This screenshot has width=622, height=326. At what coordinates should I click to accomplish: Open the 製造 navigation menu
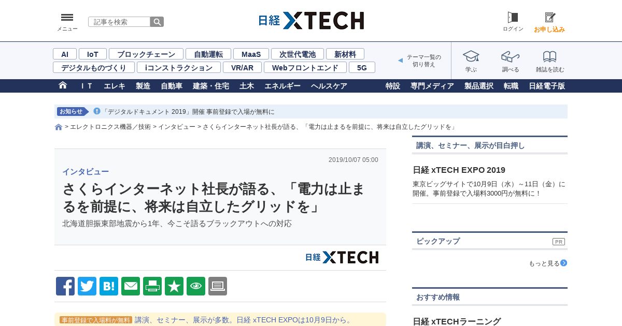(143, 86)
